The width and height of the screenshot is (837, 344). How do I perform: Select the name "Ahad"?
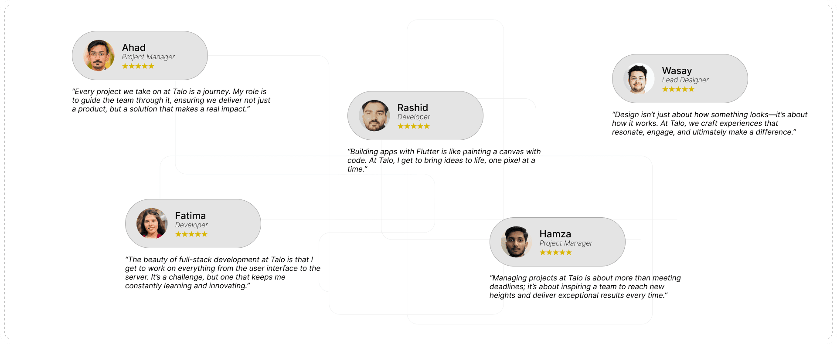tap(134, 47)
